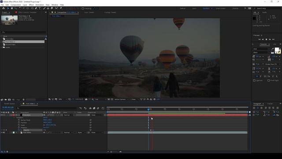Toggle the Anchor Point stopwatch
The width and height of the screenshot is (282, 159).
[x=19, y=120]
